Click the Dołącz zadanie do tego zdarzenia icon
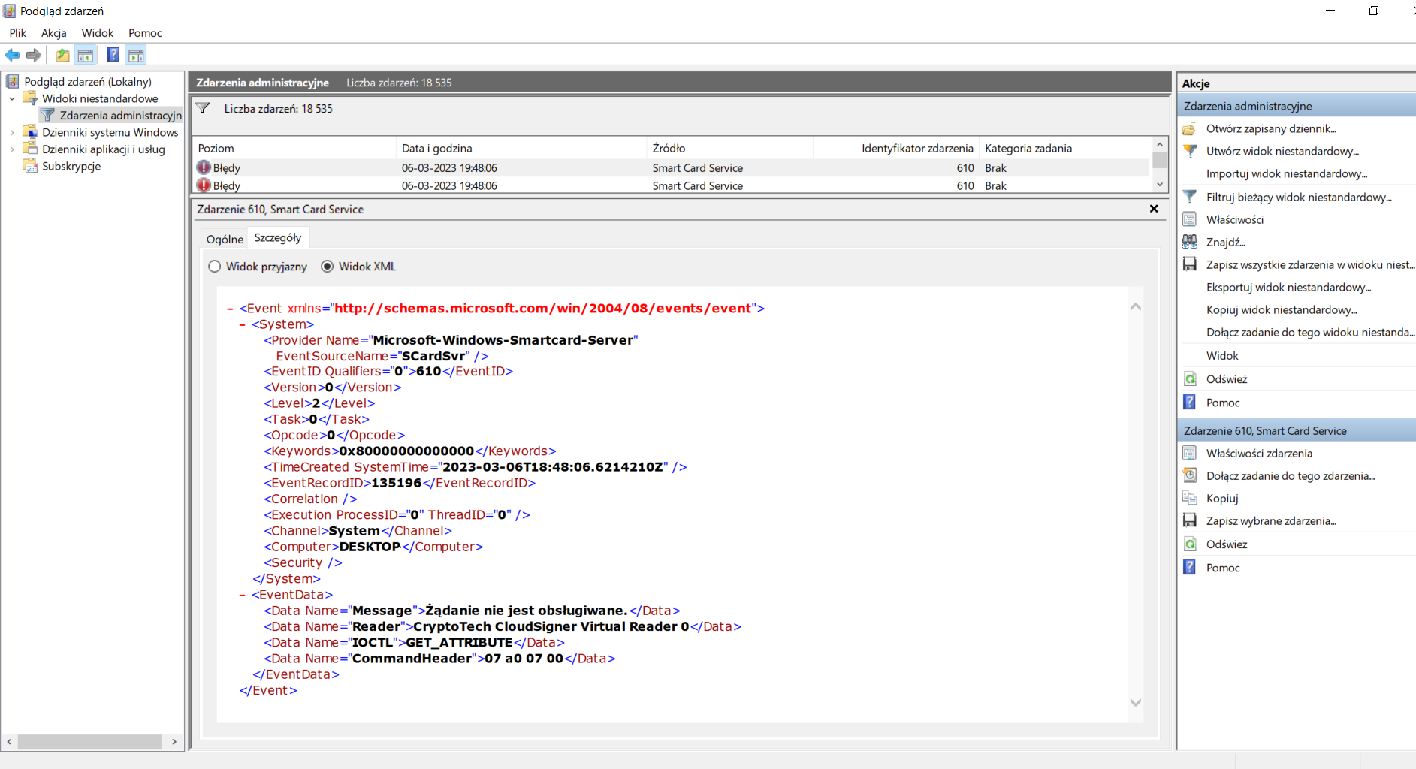 (1190, 475)
